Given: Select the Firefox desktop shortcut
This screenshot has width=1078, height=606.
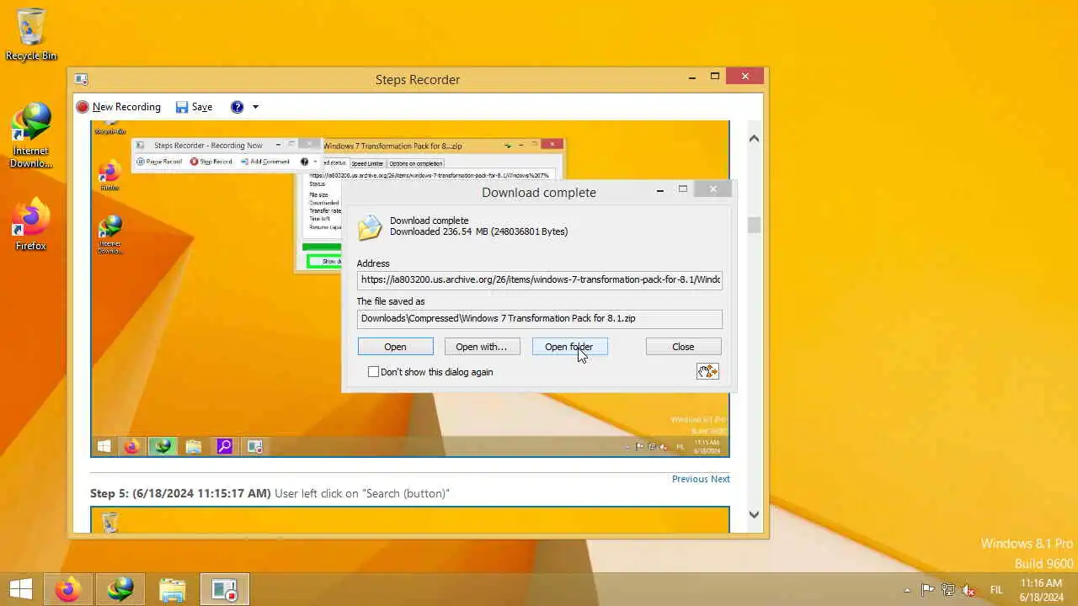Looking at the screenshot, I should coord(31,224).
